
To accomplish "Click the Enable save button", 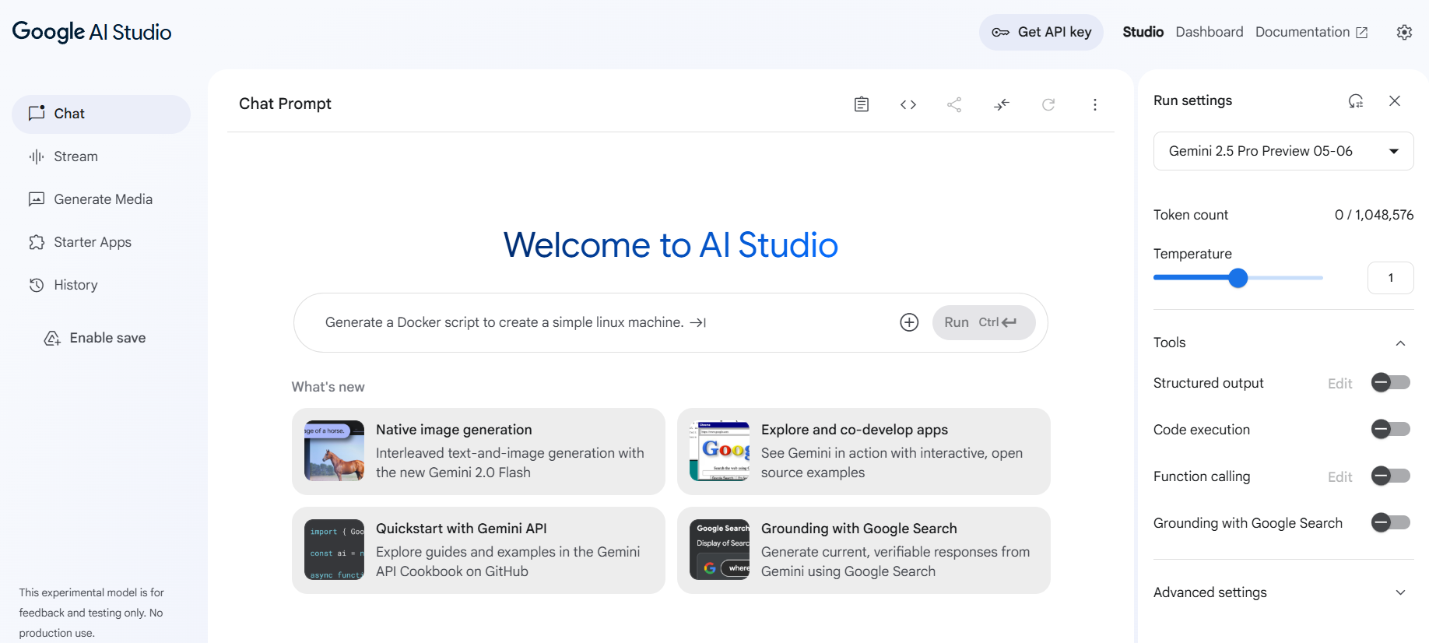I will pyautogui.click(x=95, y=338).
